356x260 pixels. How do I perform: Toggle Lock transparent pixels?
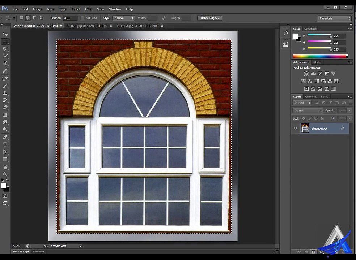304,118
